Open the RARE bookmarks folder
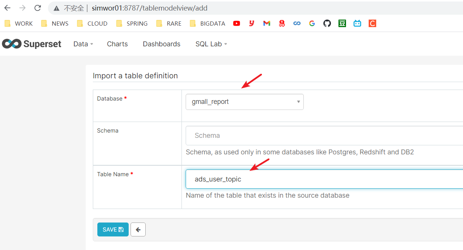 coord(169,23)
